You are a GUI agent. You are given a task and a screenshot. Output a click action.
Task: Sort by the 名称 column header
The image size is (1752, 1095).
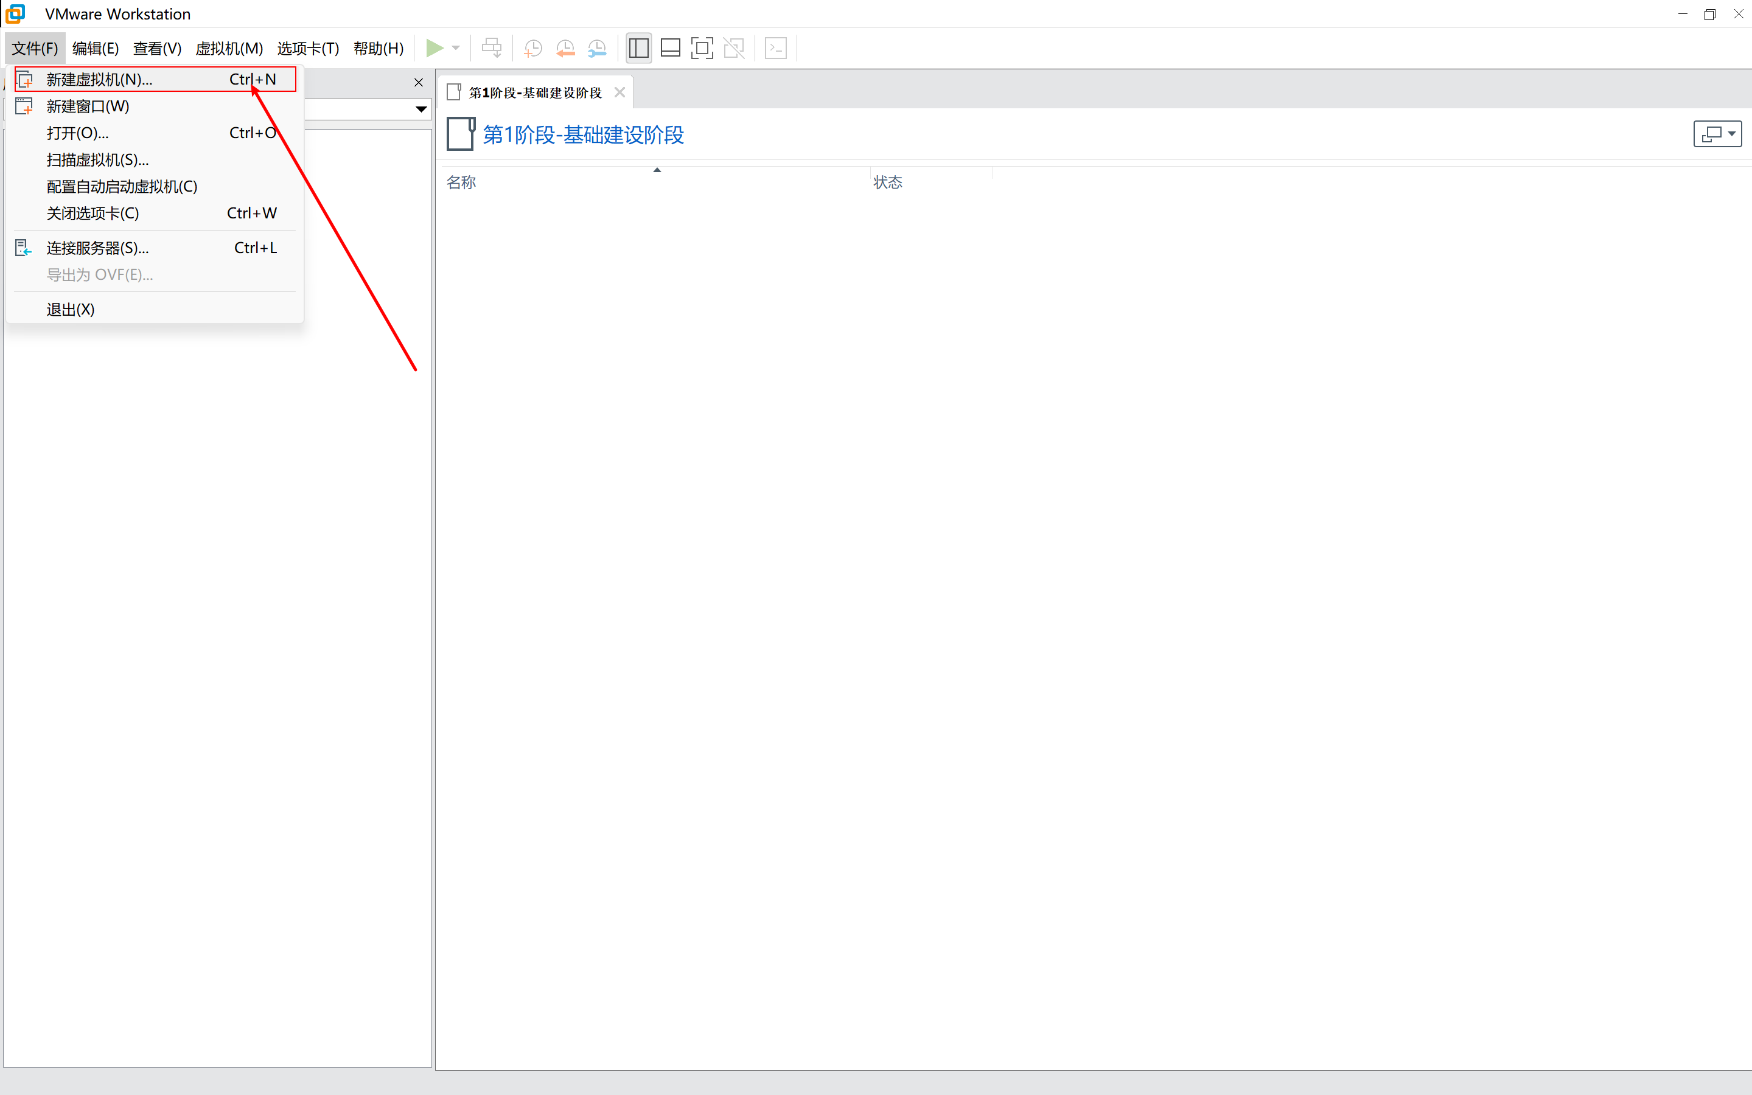(x=461, y=182)
